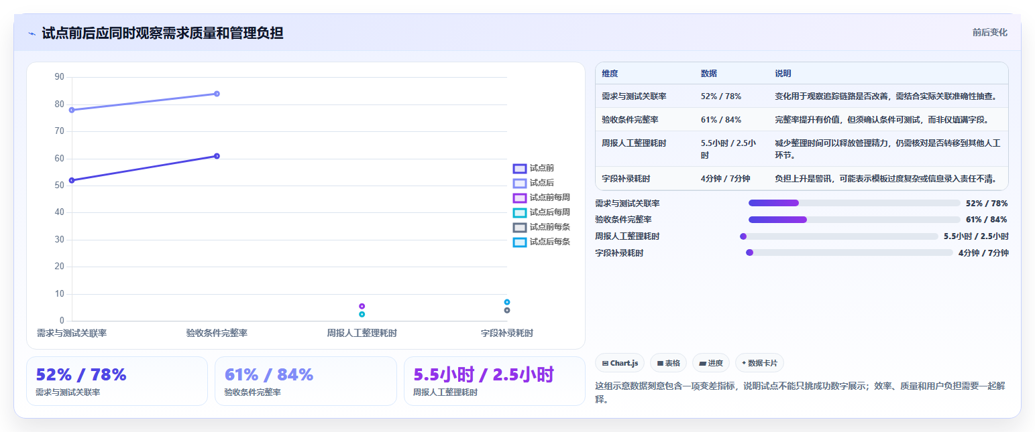Image resolution: width=1035 pixels, height=432 pixels.
Task: Click the blue point above 字段补录耗时
Action: point(507,302)
